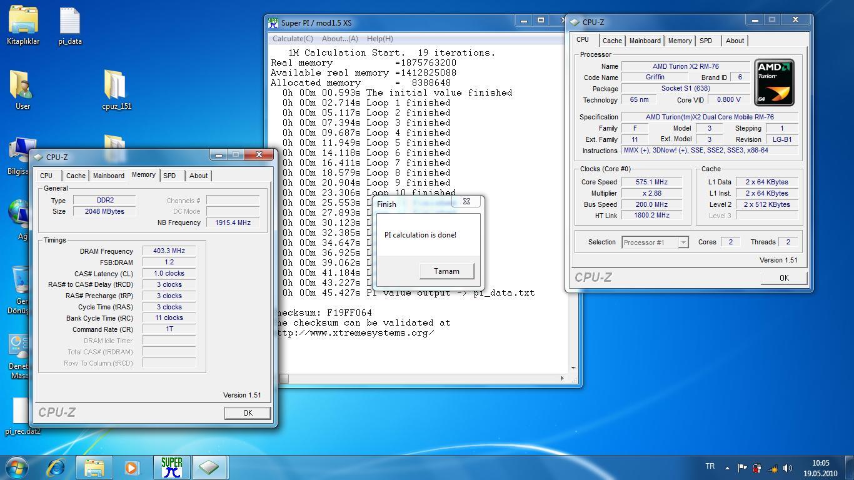Open About tab in right CPU-Z
The height and width of the screenshot is (480, 854).
click(x=735, y=41)
